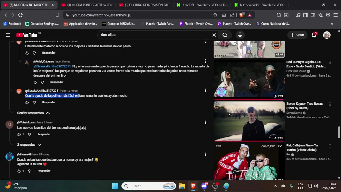Like the thoma69 comment
The image size is (341, 192).
pos(19,171)
